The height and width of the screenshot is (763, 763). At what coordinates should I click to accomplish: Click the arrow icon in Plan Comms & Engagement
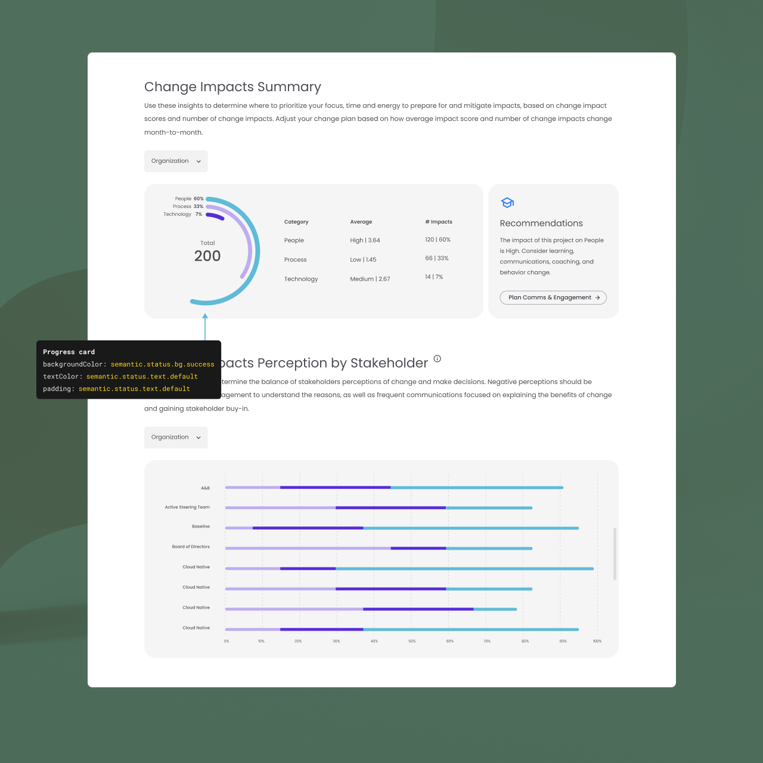point(597,297)
